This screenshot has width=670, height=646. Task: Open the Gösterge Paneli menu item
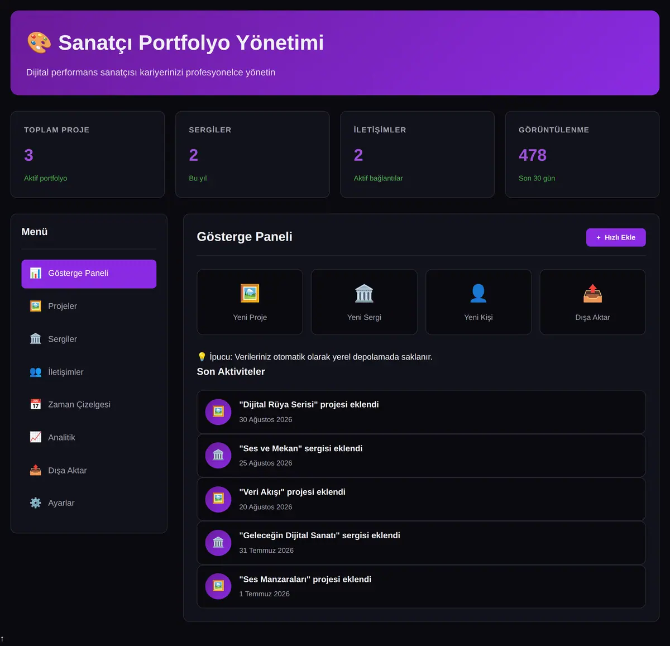[x=89, y=274]
